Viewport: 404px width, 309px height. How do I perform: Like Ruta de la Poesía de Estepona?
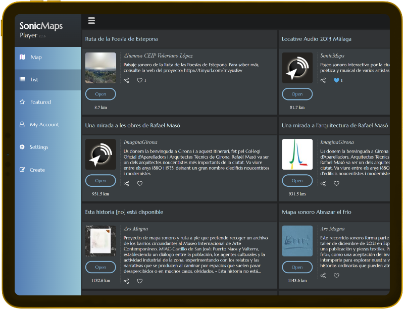point(140,80)
